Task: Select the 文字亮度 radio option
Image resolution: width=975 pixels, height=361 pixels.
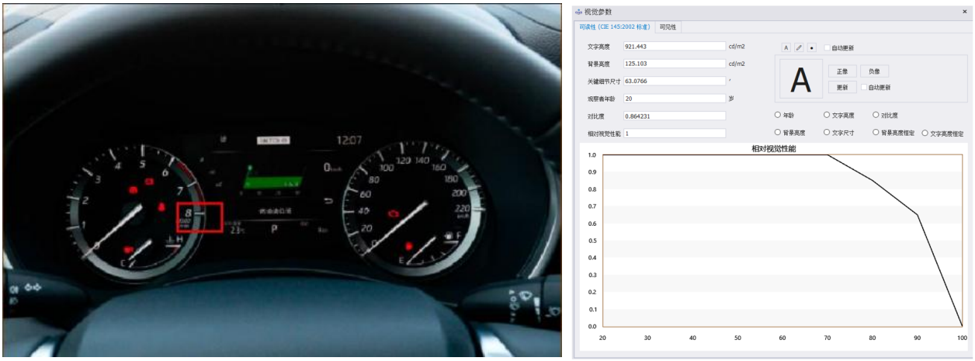Action: tap(827, 115)
